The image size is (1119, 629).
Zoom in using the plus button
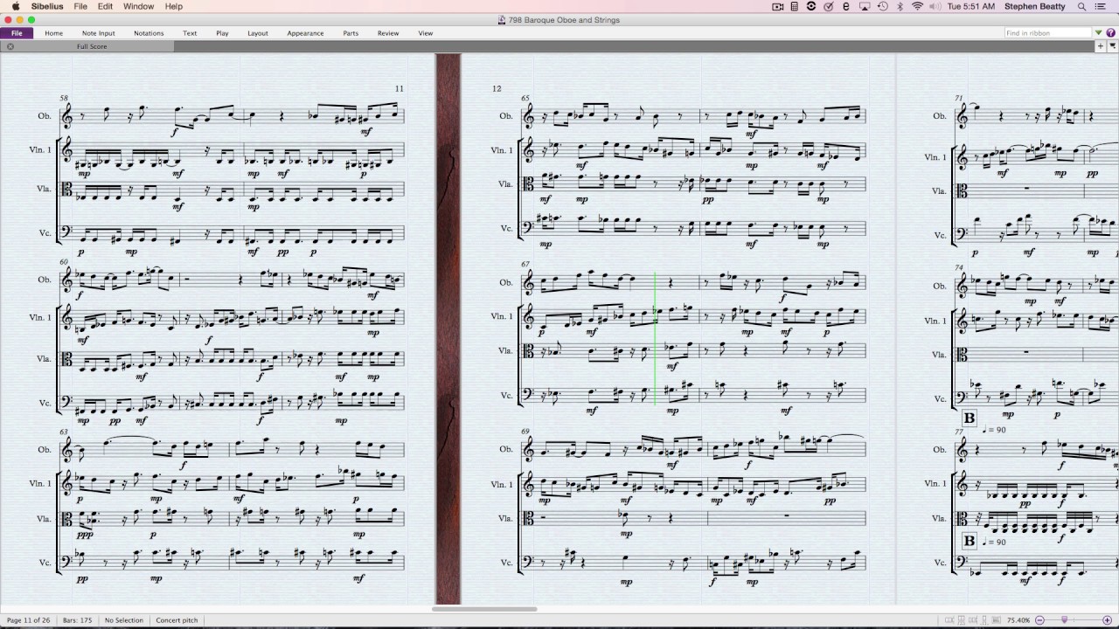point(1107,620)
